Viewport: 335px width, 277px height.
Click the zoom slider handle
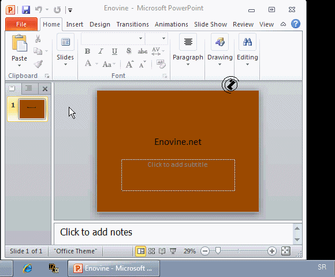point(218,251)
